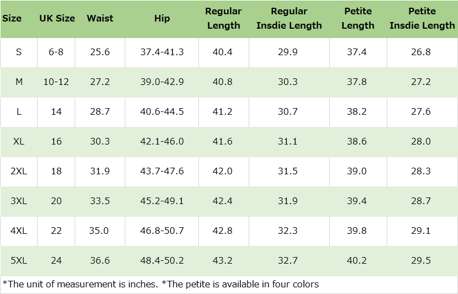Click petite length value 40.2

pyautogui.click(x=357, y=260)
